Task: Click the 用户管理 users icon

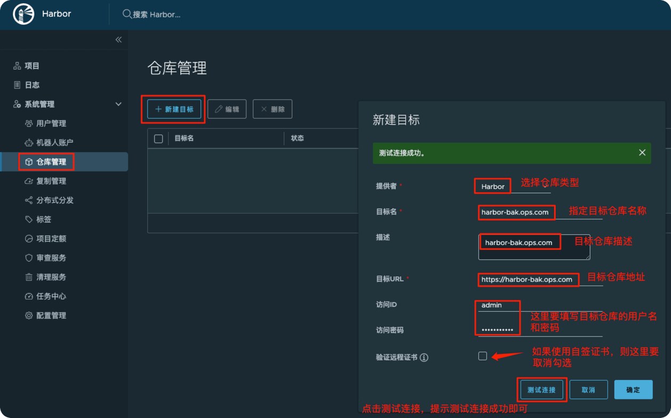Action: click(29, 123)
